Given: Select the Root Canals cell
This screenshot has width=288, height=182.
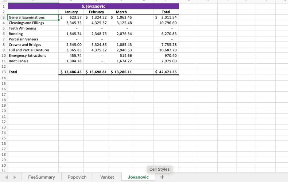Looking at the screenshot, I should 33,61.
